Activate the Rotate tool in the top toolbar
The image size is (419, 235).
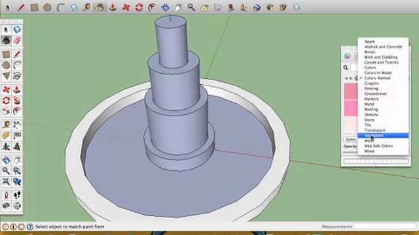[x=139, y=7]
